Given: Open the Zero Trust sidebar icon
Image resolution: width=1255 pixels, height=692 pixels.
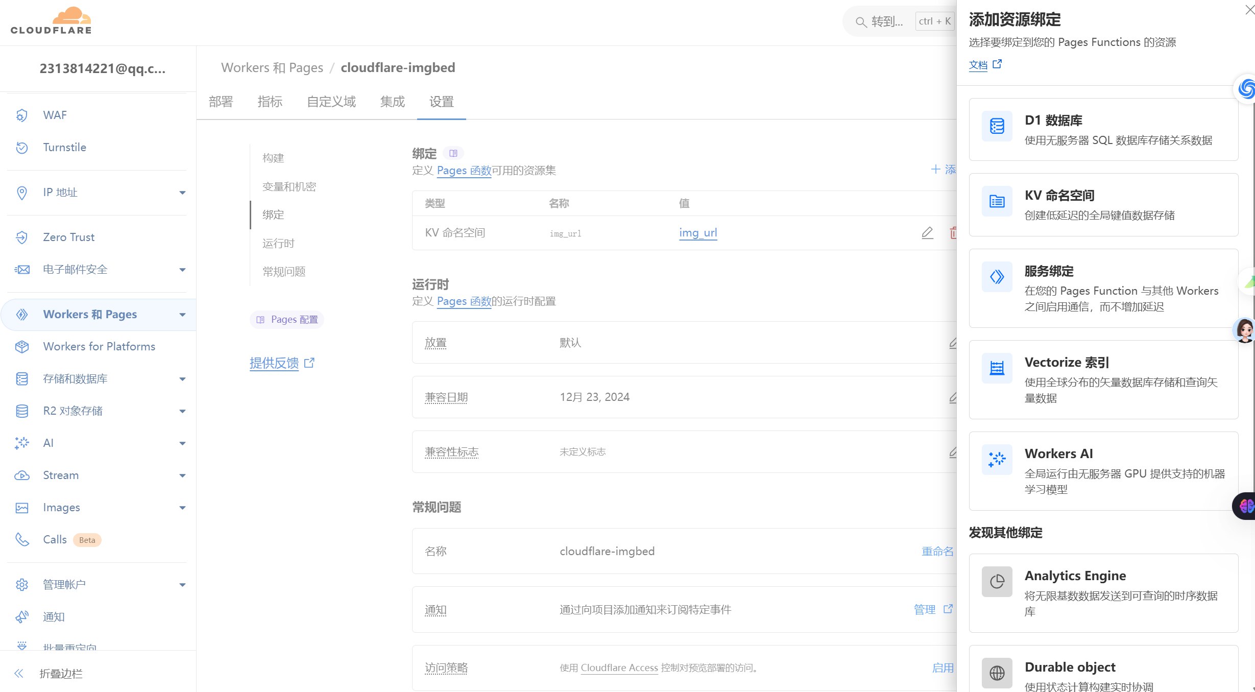Looking at the screenshot, I should [x=21, y=237].
